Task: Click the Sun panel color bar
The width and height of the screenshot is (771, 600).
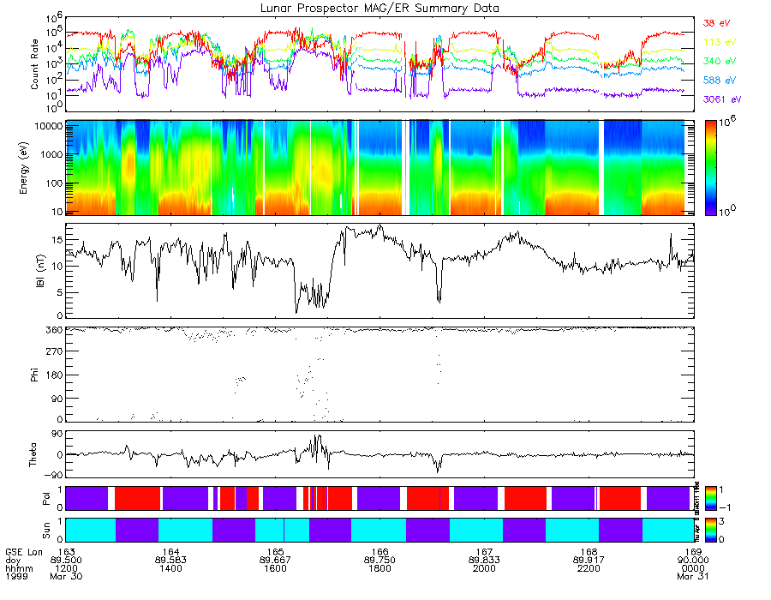Action: pos(710,531)
